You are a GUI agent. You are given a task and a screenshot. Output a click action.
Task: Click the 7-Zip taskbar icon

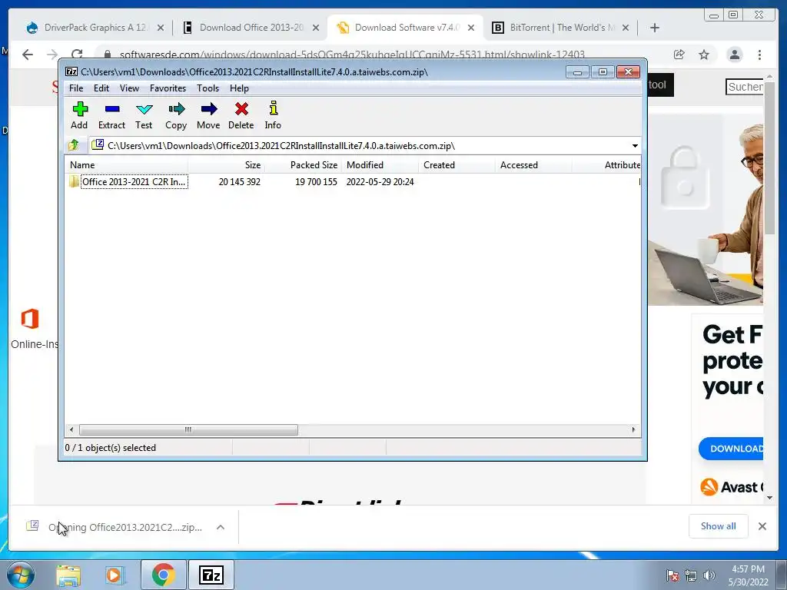211,575
